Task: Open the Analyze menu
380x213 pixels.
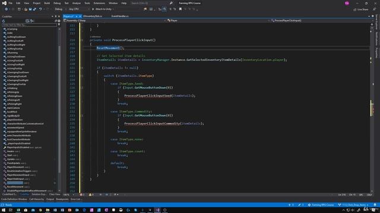Action: tap(77, 3)
